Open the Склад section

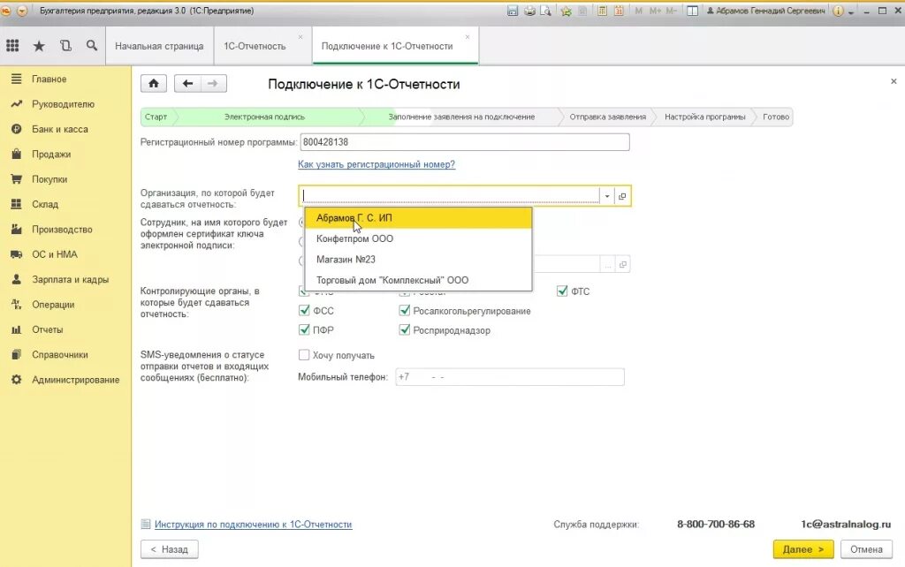pos(45,204)
